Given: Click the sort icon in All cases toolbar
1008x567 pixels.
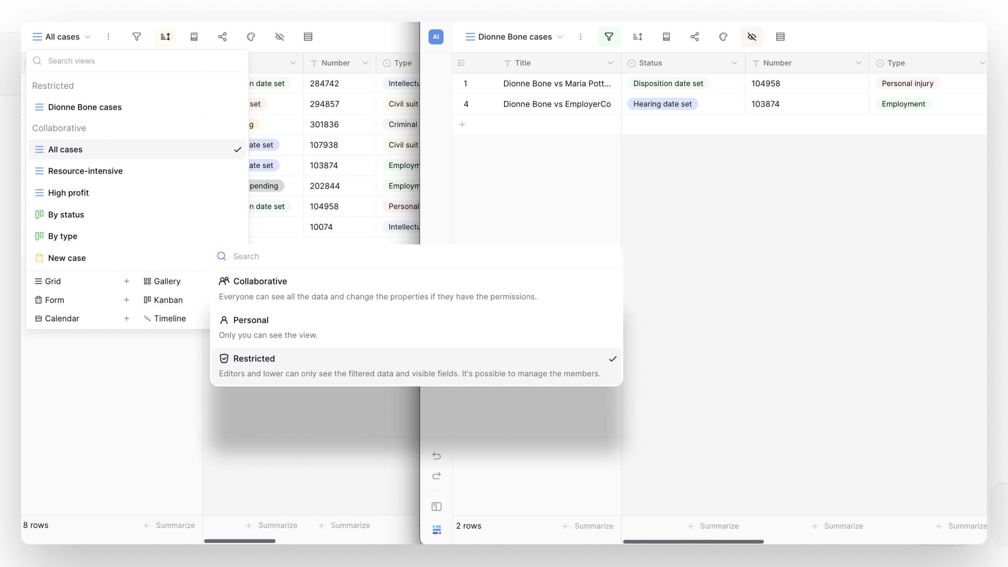Looking at the screenshot, I should [165, 37].
